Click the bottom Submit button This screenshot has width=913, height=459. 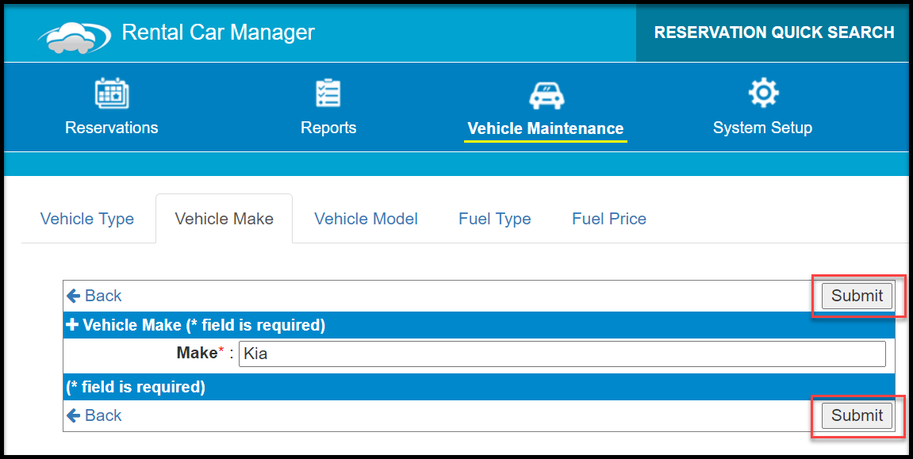pos(857,415)
